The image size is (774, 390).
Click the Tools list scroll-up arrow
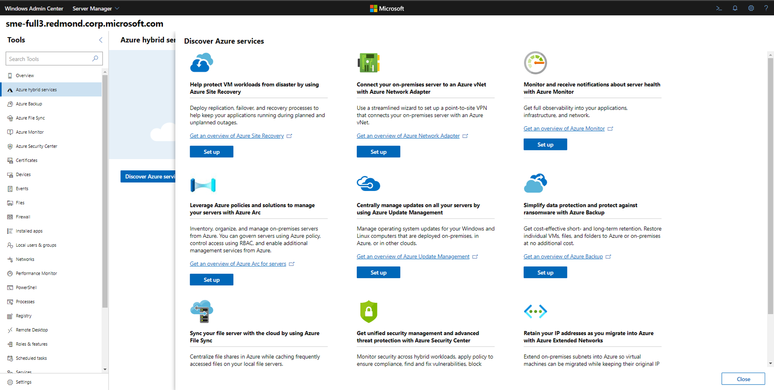point(105,72)
